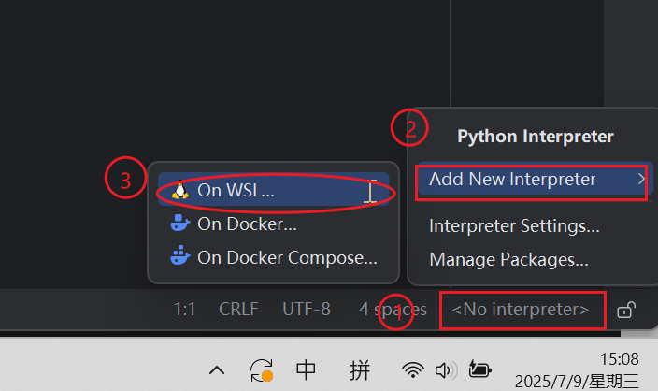Viewport: 658px width, 391px height.
Task: Change CRLF line separator
Action: tap(238, 310)
